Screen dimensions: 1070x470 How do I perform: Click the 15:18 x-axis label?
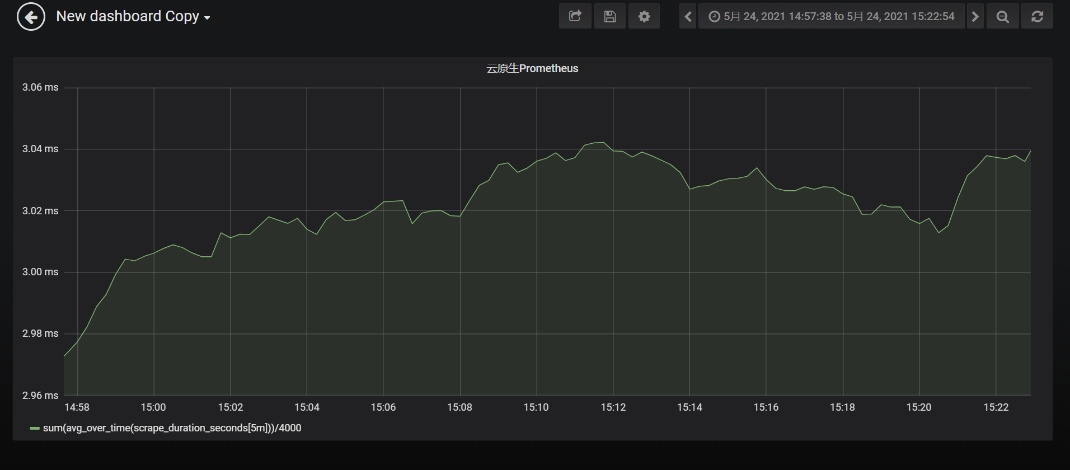843,407
